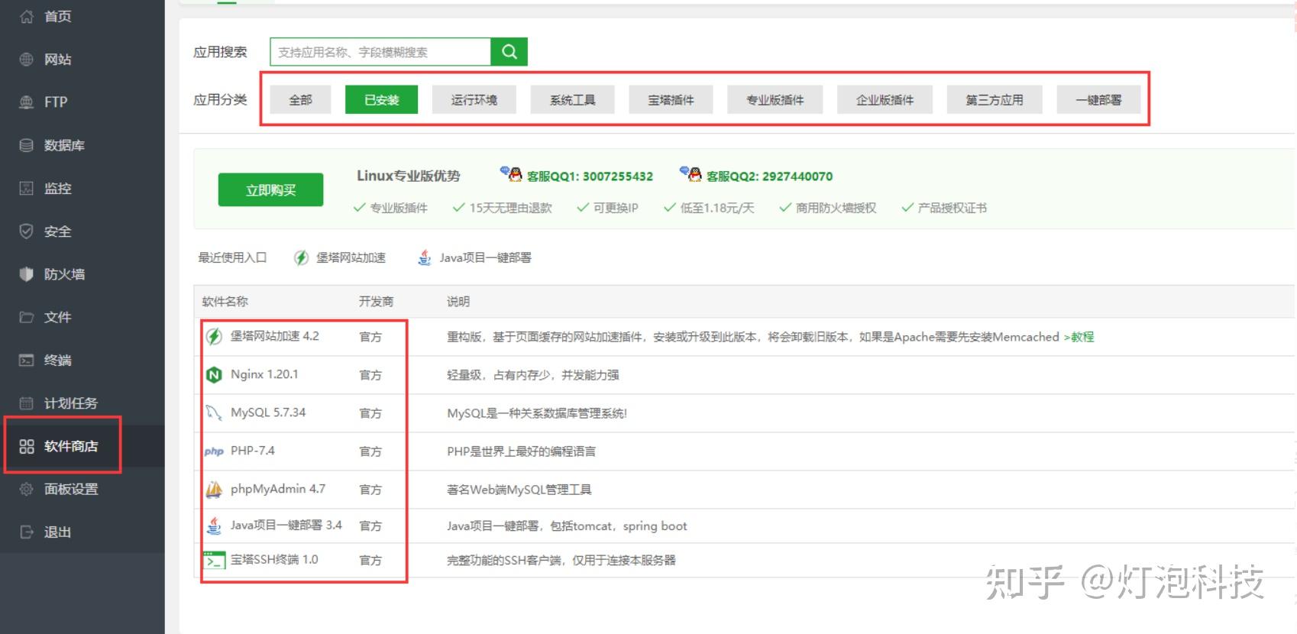The height and width of the screenshot is (634, 1297).
Task: Click the QQ penguin icon beside 客服QQ2
Action: (691, 174)
